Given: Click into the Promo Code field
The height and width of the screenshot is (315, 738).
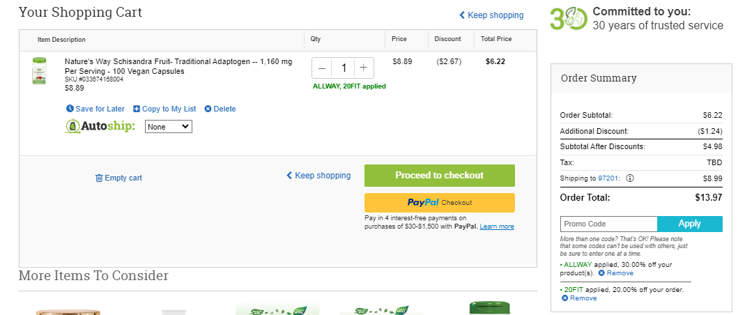Looking at the screenshot, I should coord(608,224).
